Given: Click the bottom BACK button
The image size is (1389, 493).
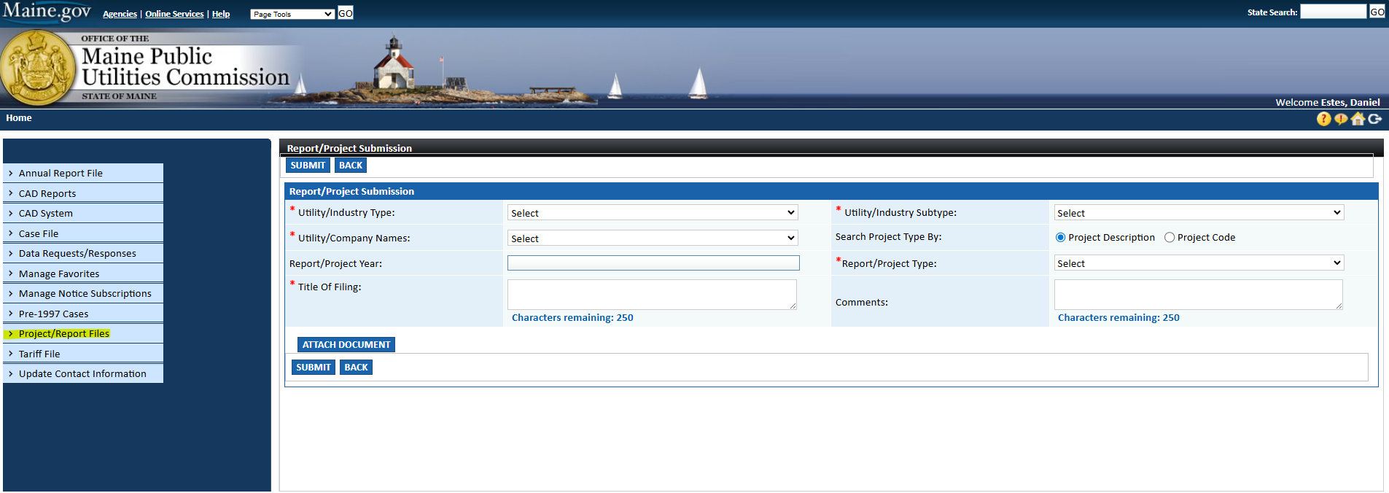Looking at the screenshot, I should [x=356, y=368].
